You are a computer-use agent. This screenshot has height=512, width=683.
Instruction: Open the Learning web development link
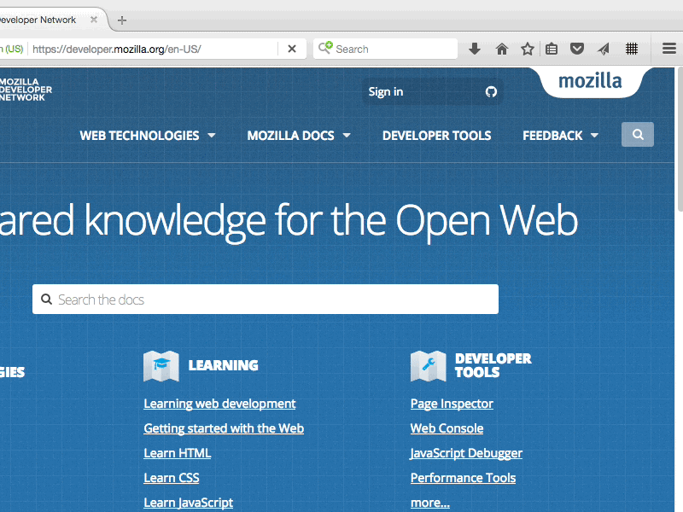pos(219,404)
